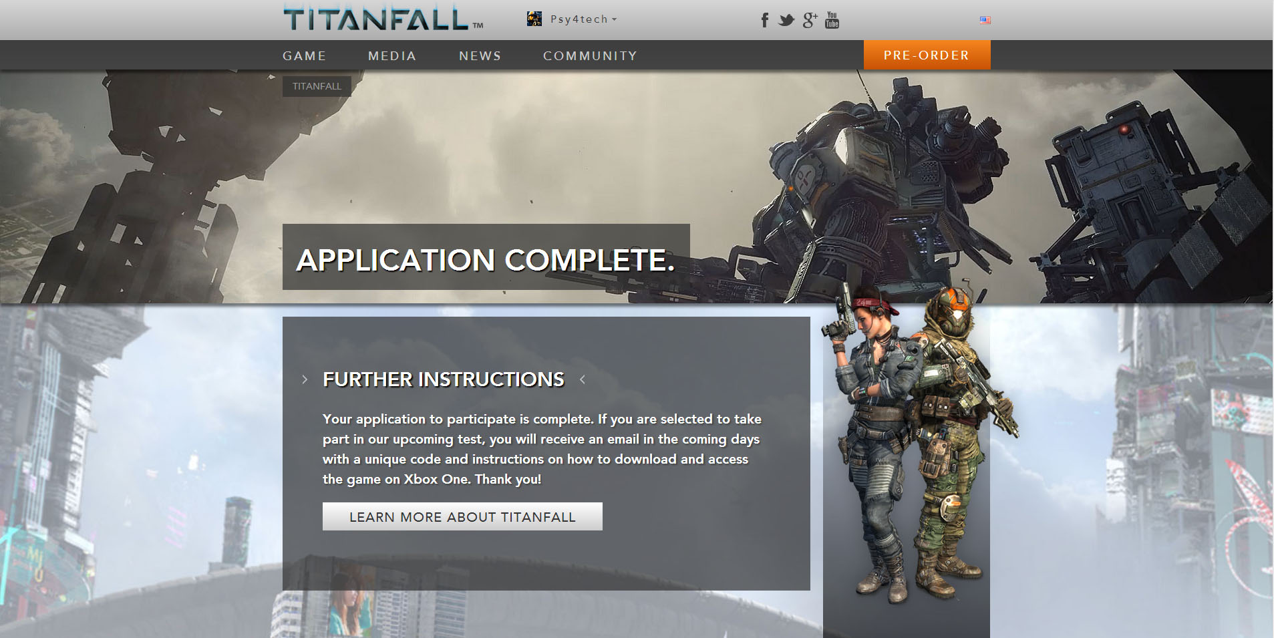Click the chevron left of Further Instructions
The width and height of the screenshot is (1274, 638).
305,379
